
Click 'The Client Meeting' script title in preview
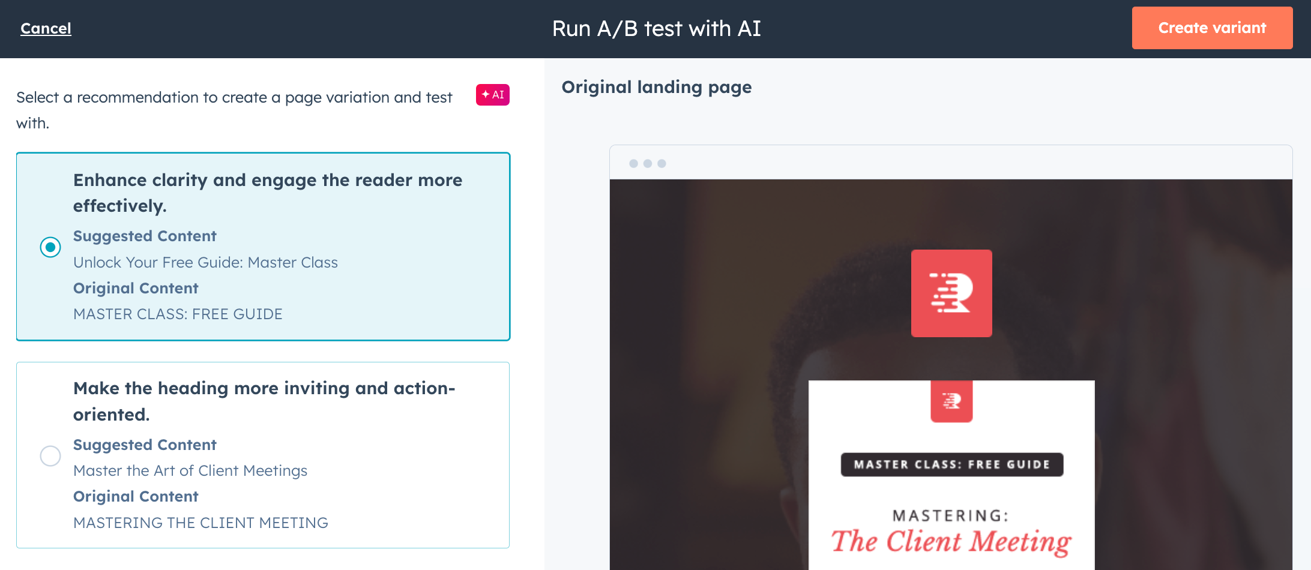[951, 542]
